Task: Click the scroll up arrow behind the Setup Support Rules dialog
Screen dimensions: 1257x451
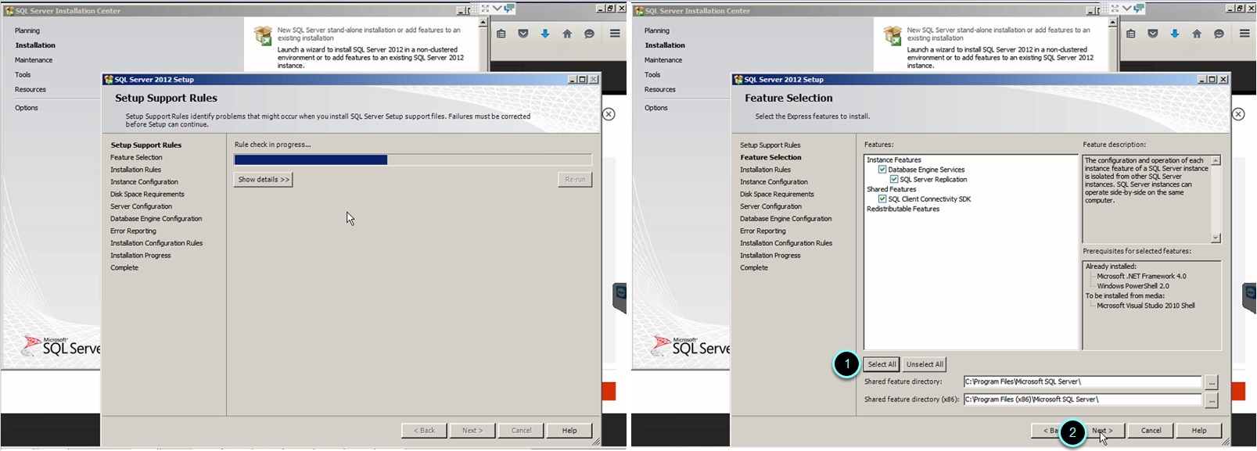Action: tap(483, 23)
